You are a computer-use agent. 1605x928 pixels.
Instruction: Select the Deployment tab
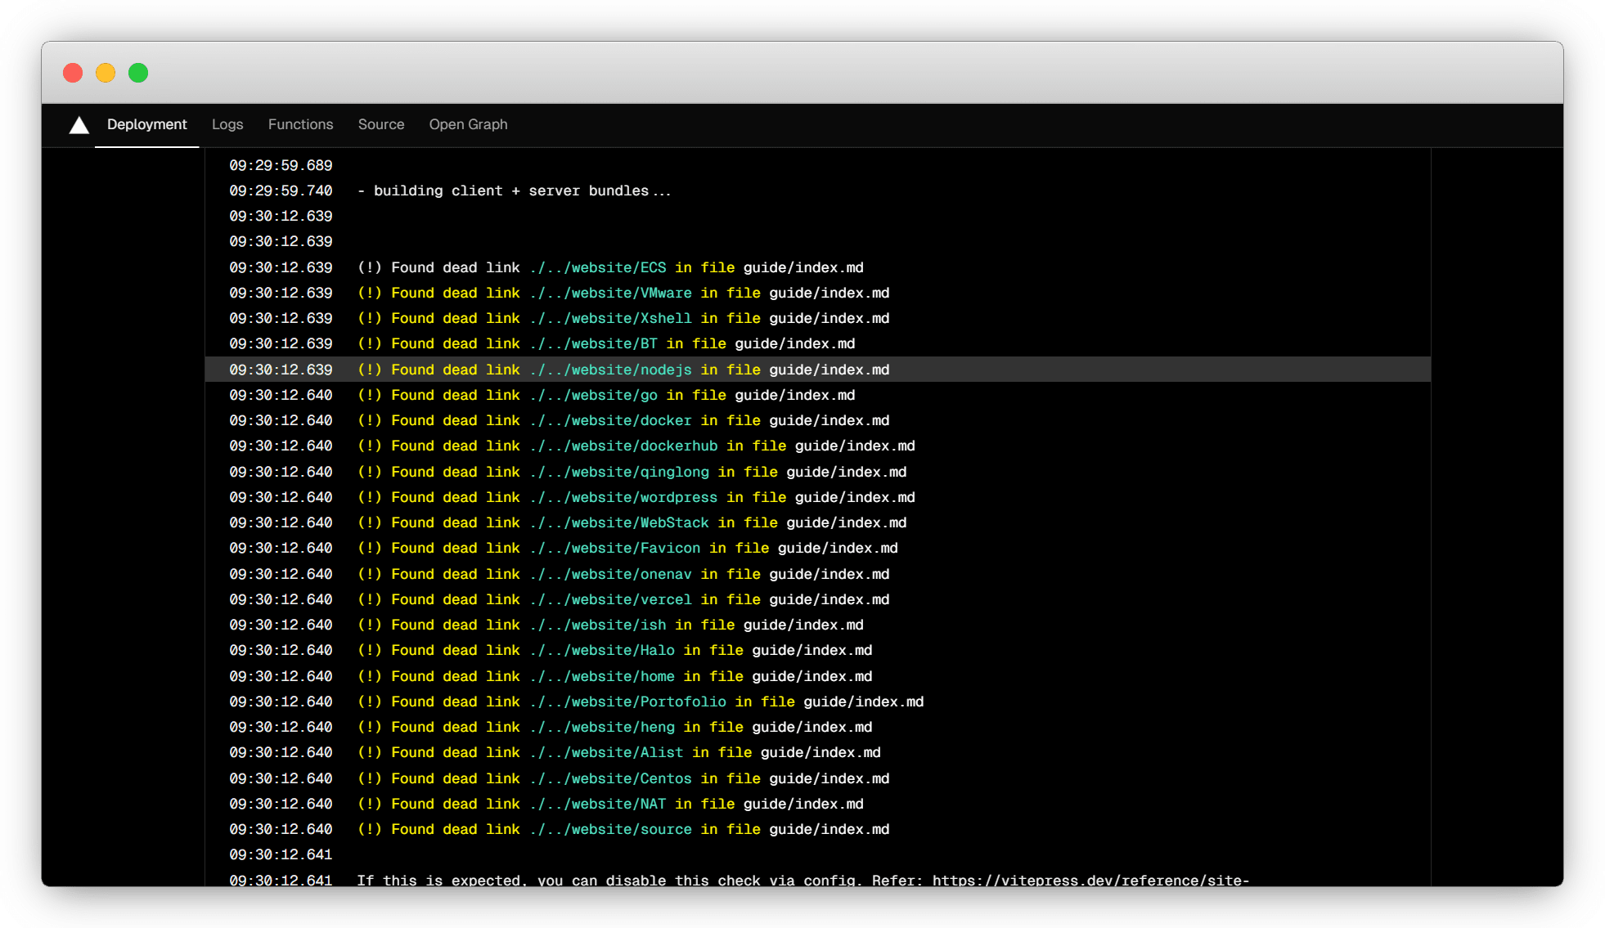tap(146, 124)
